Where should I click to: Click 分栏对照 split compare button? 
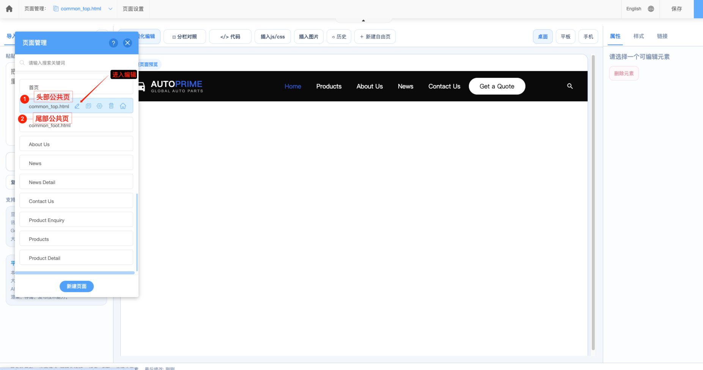pyautogui.click(x=185, y=36)
